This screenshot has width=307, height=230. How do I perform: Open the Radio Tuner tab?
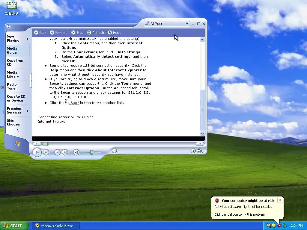click(17, 86)
